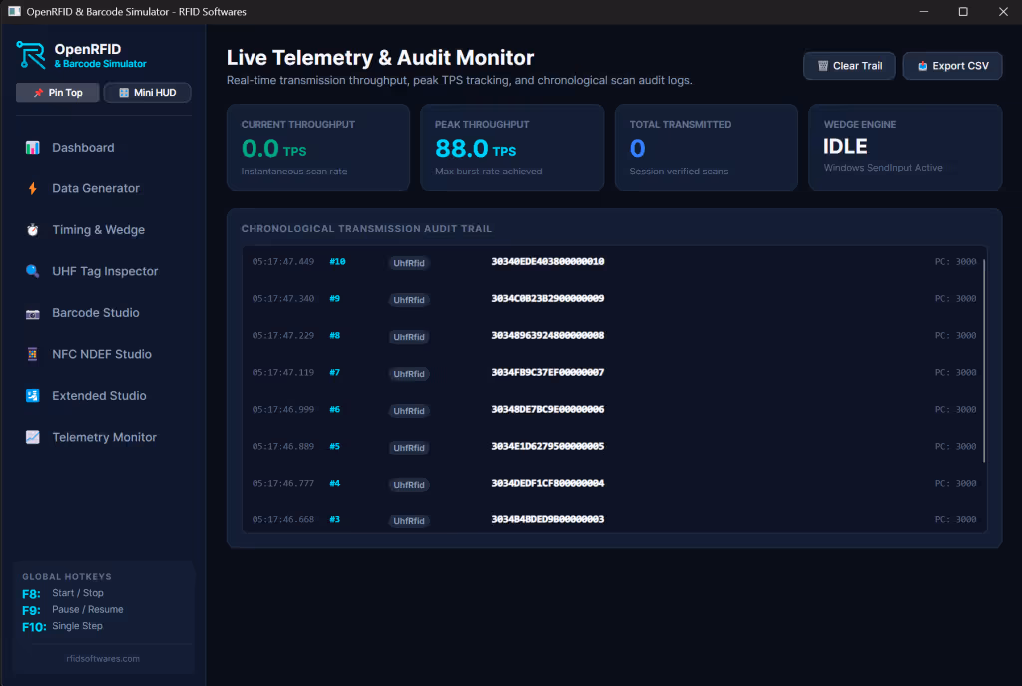Click the PC: 3000 value in row #4
Screen dimensions: 1022x686
955,483
